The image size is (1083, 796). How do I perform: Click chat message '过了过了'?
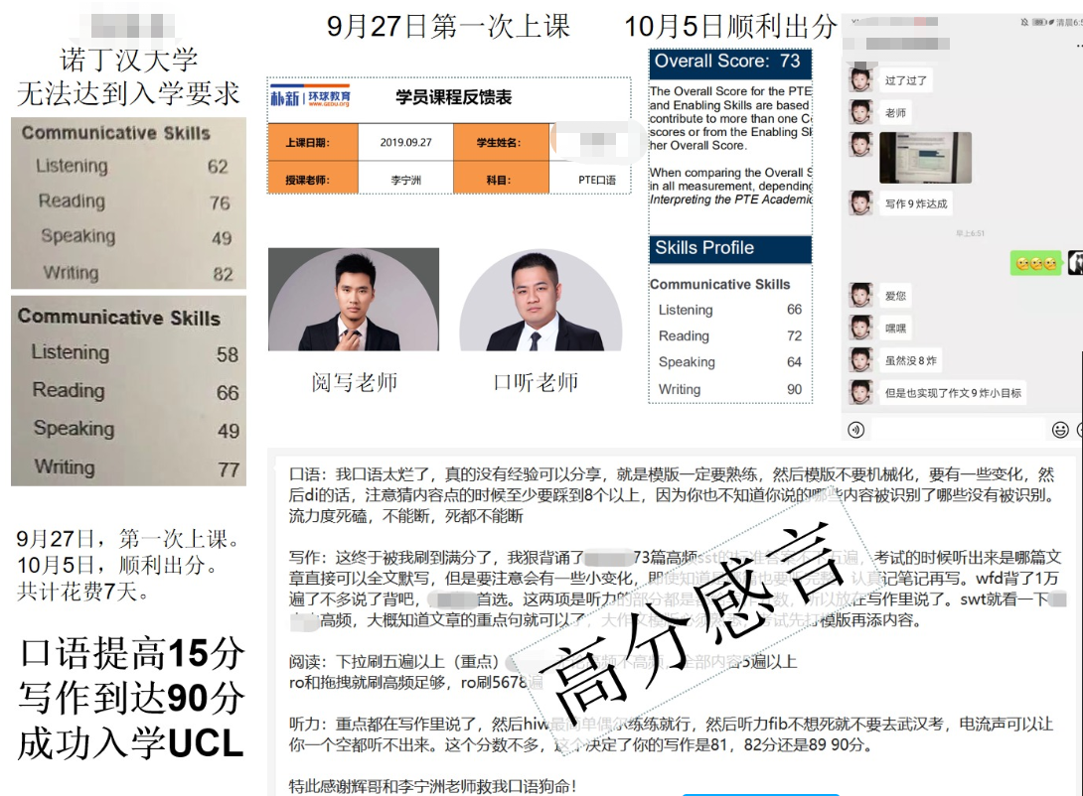click(x=905, y=80)
